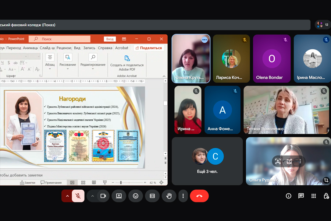Open font size combo box
Screen dimensions: 331x221
click(34, 56)
